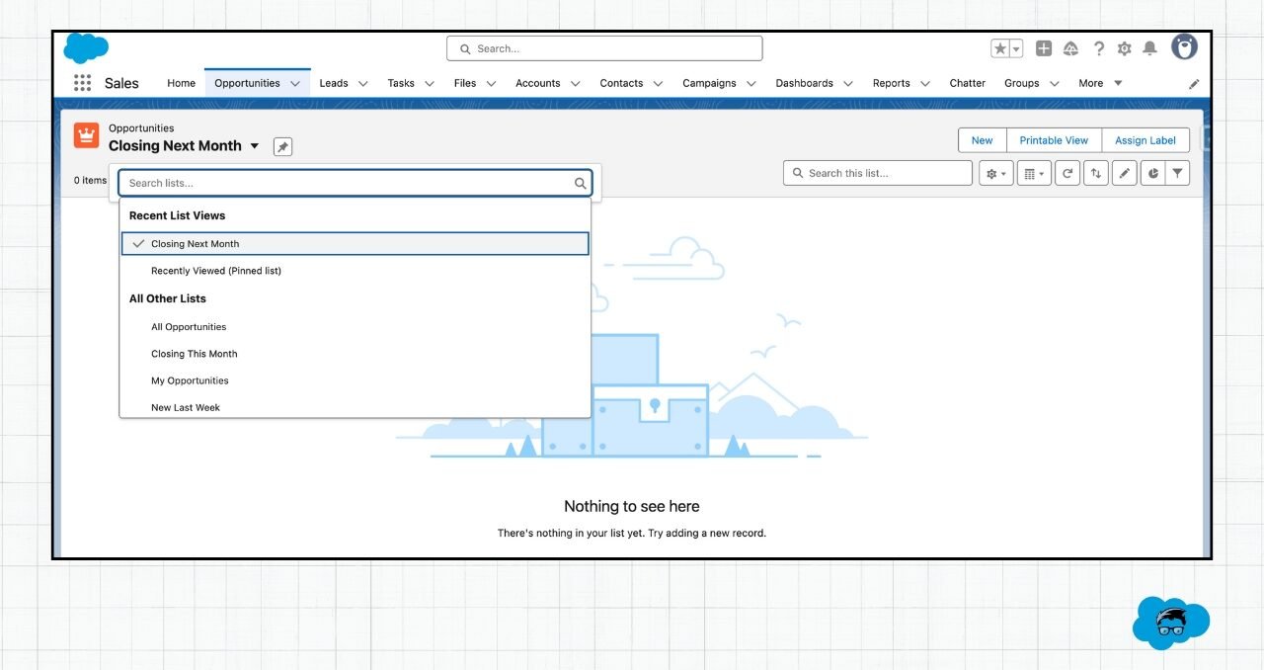1264x670 pixels.
Task: Open List View Controls gear
Action: (x=995, y=174)
